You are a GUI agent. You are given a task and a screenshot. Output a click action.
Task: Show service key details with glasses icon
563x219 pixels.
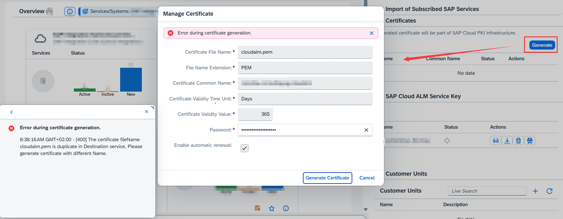pos(496,141)
